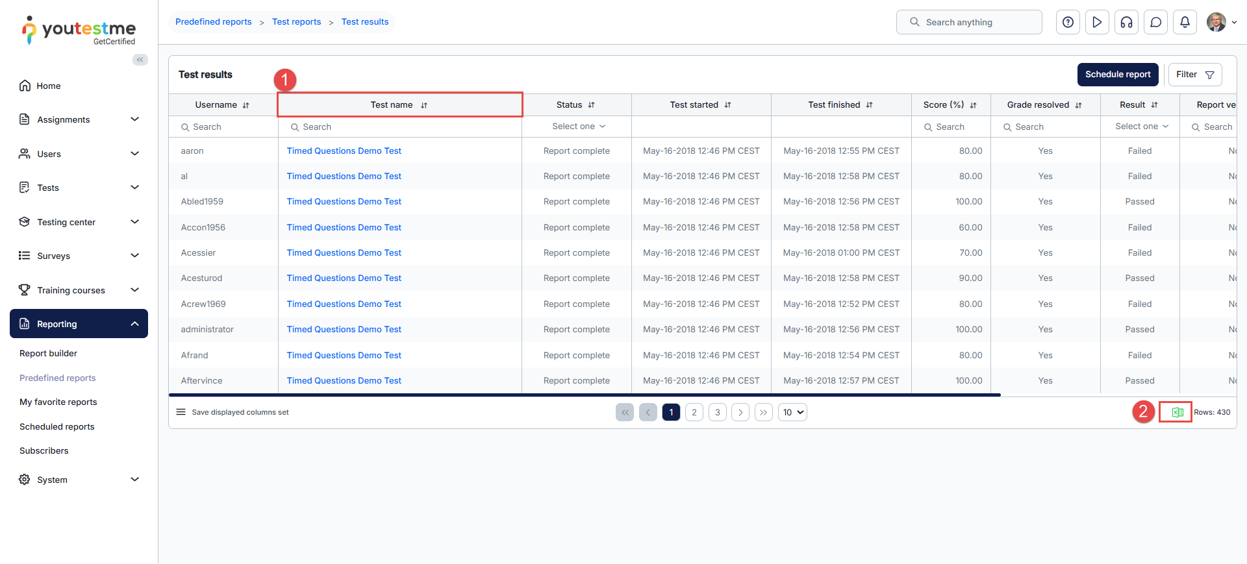Open the headphones support icon

tap(1126, 22)
